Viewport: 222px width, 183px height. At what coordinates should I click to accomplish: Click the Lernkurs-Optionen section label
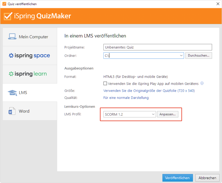click(x=80, y=107)
